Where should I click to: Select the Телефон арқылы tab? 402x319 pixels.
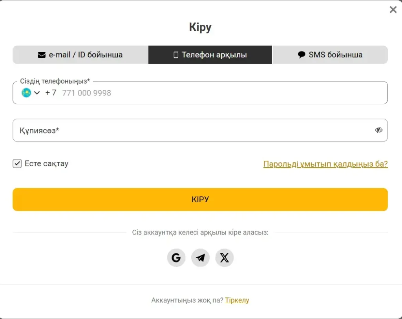(210, 55)
